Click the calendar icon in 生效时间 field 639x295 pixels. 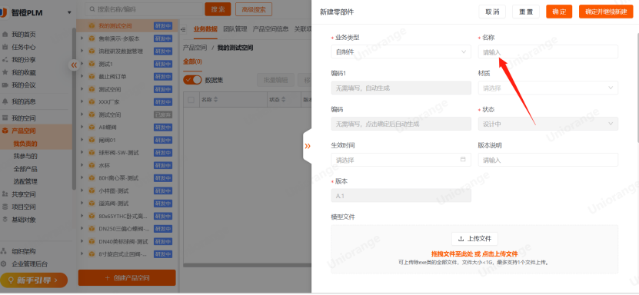[463, 160]
